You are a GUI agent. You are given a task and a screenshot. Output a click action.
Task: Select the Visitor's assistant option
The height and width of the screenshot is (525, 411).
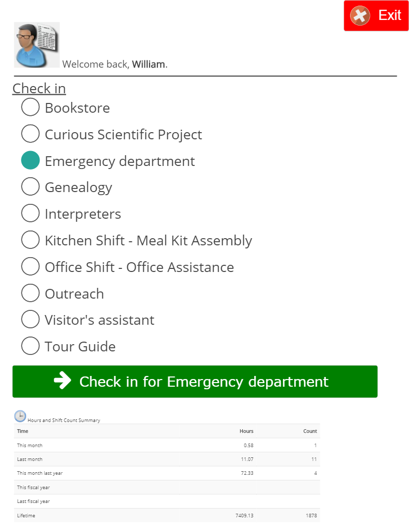tap(30, 320)
